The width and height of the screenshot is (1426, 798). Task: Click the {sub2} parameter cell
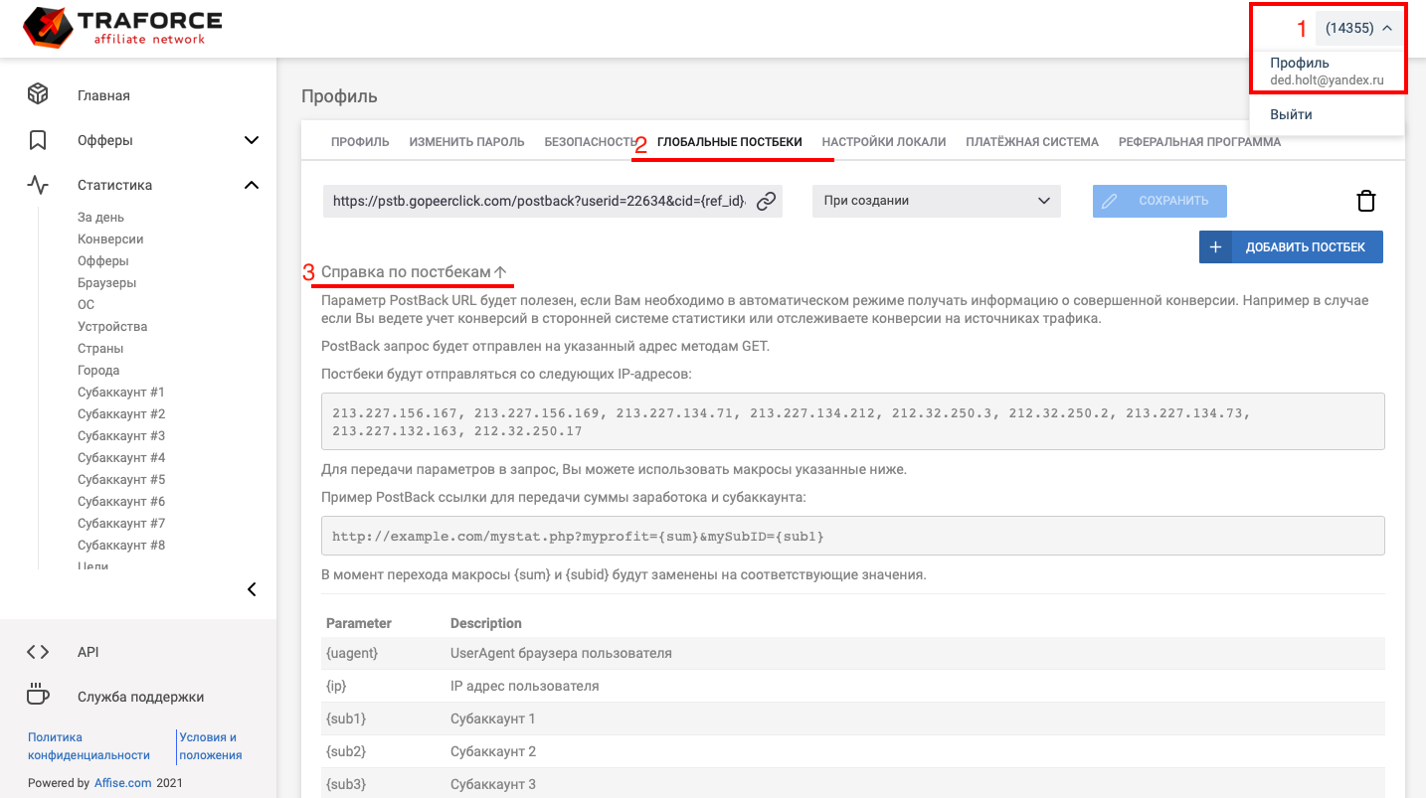(x=346, y=751)
